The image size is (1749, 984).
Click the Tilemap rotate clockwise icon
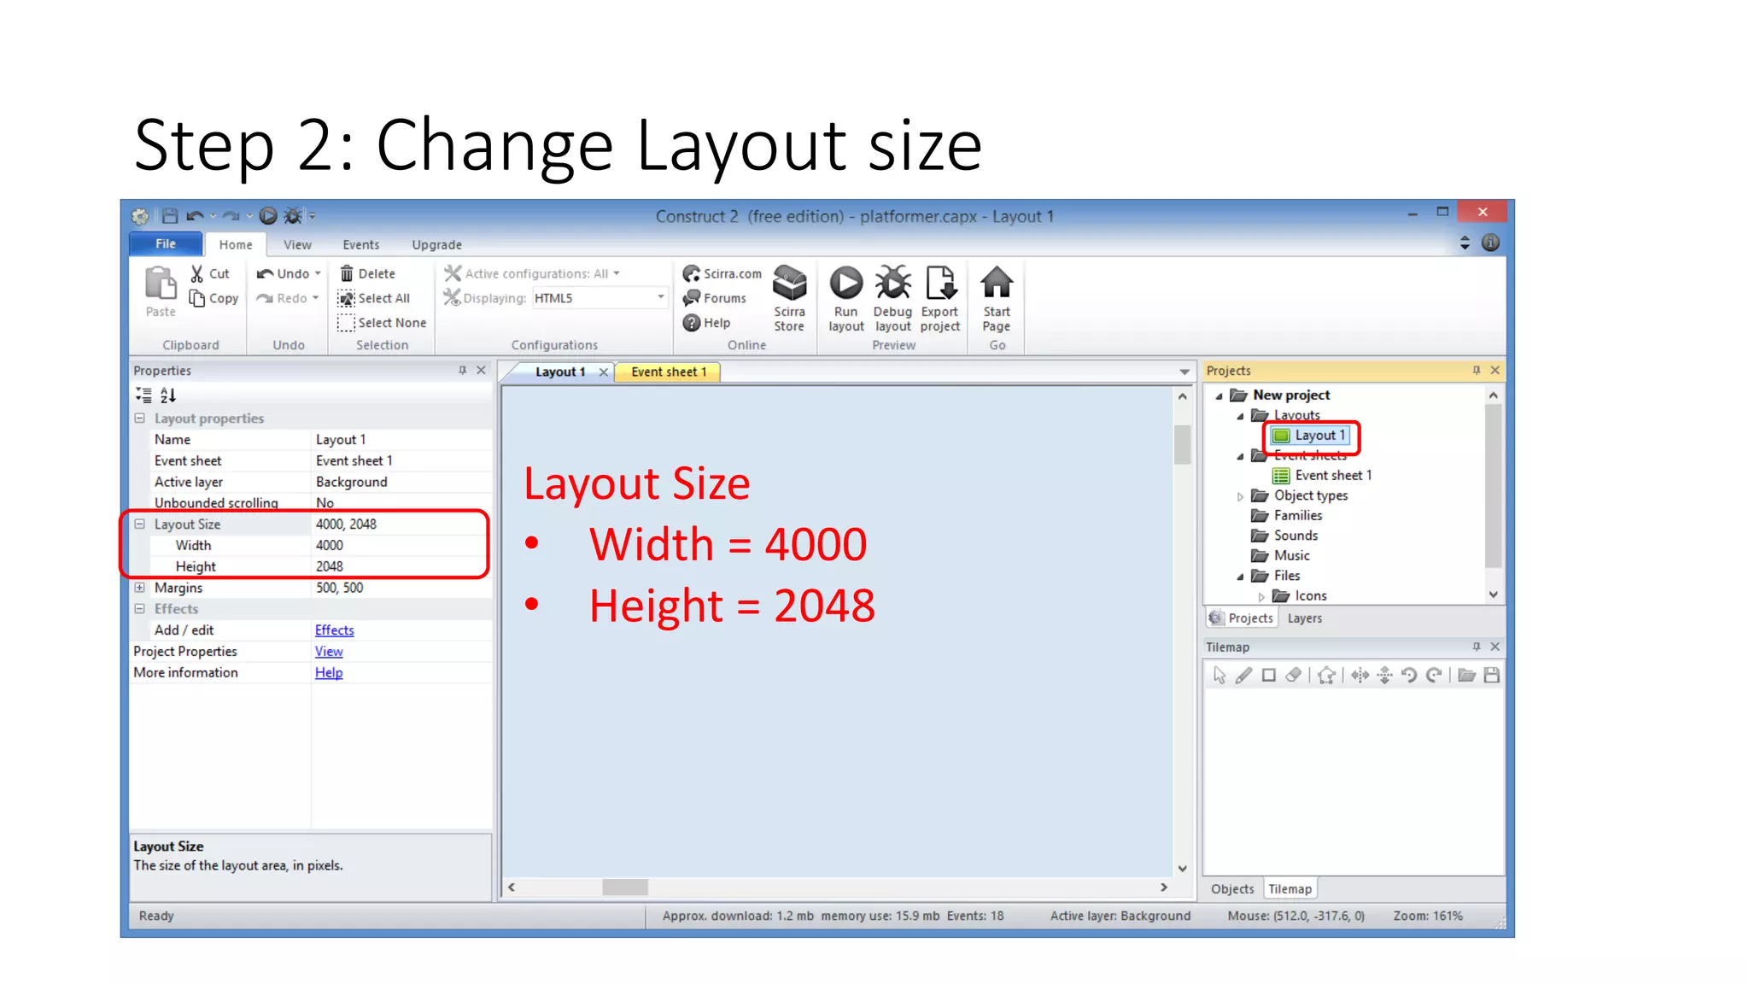click(1435, 676)
